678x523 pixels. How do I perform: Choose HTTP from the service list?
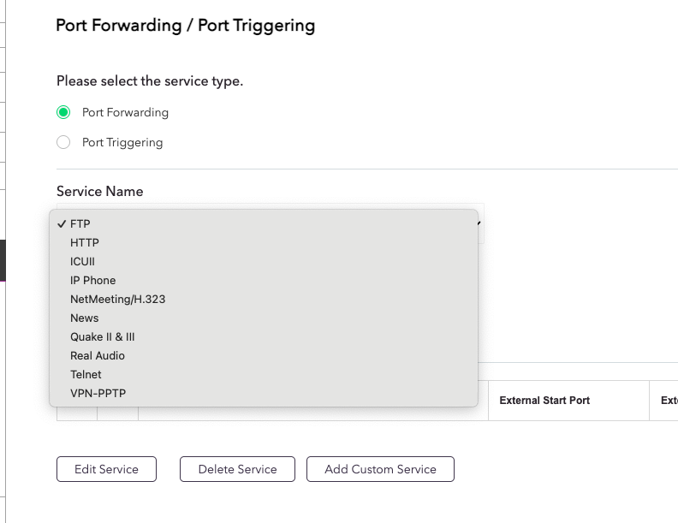[x=85, y=243]
